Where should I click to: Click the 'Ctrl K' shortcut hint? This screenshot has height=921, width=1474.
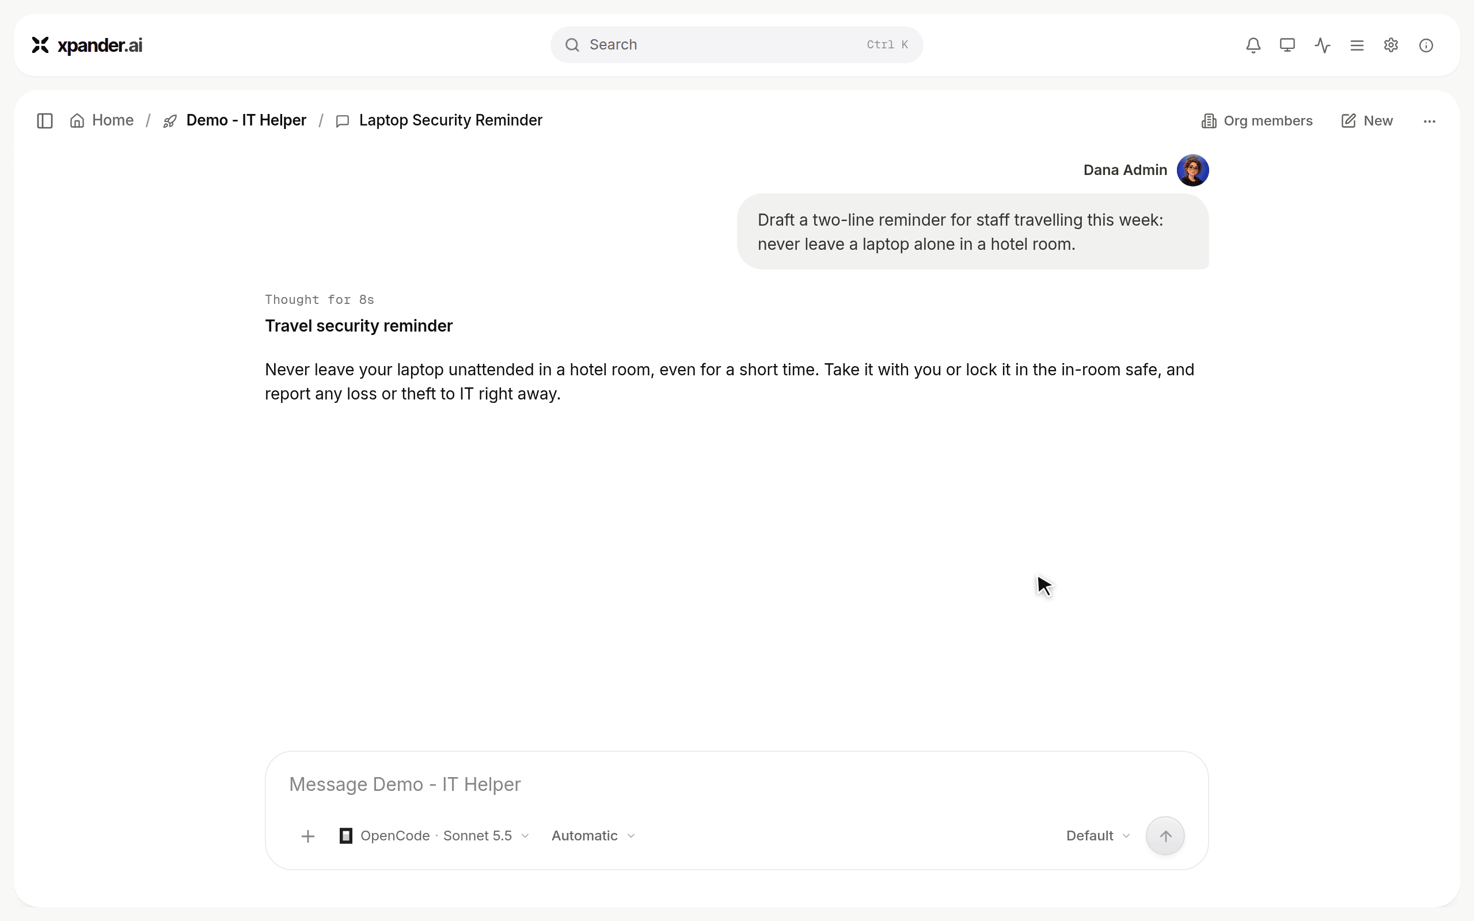pyautogui.click(x=887, y=45)
